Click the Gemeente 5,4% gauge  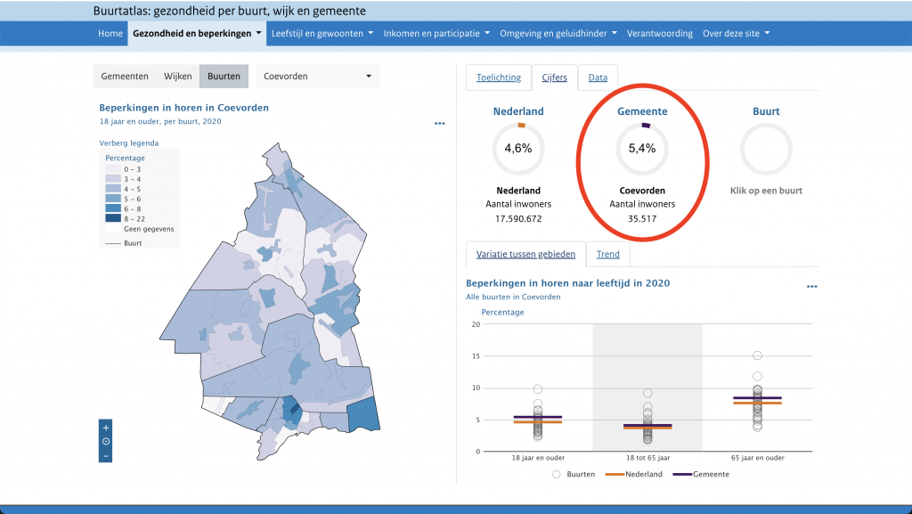pyautogui.click(x=642, y=149)
